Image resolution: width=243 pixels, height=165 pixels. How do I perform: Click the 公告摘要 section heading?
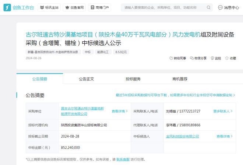(x=35, y=95)
